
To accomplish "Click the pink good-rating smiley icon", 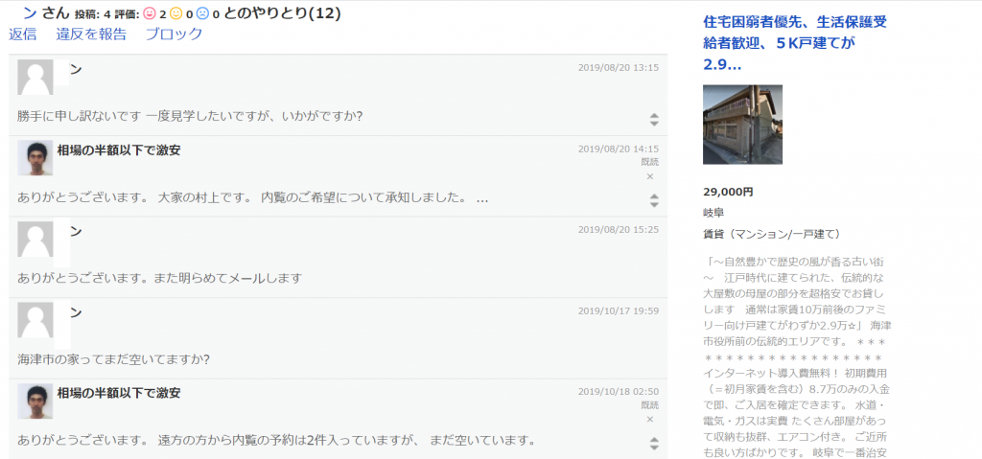I will 149,14.
